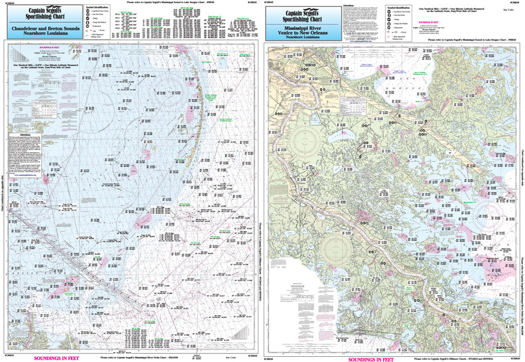Open the www.captainsegullcharts.com link in the Attention note
Viewport: 525px width, 362px height.
(25, 175)
